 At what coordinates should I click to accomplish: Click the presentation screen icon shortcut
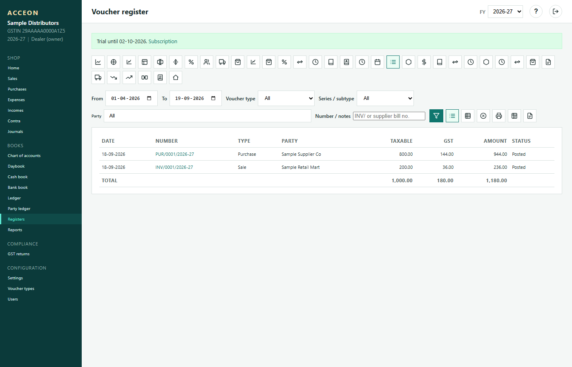coord(160,62)
